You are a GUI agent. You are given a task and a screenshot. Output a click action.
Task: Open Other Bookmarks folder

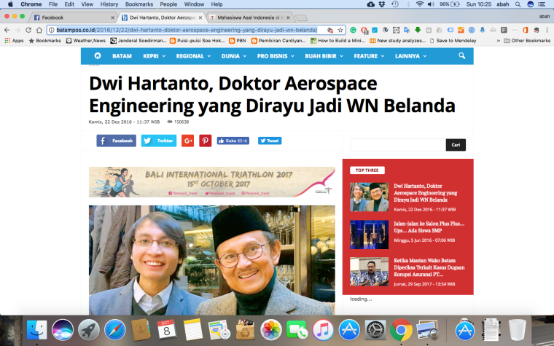(x=527, y=41)
